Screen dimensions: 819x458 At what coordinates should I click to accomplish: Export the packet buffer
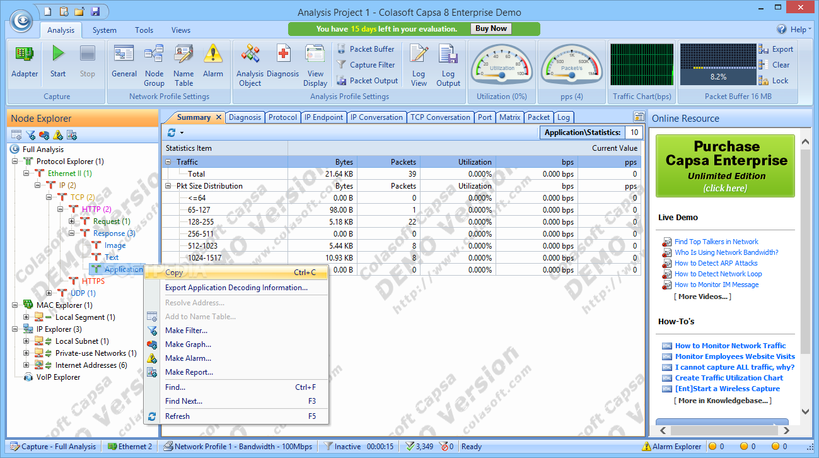pos(776,49)
